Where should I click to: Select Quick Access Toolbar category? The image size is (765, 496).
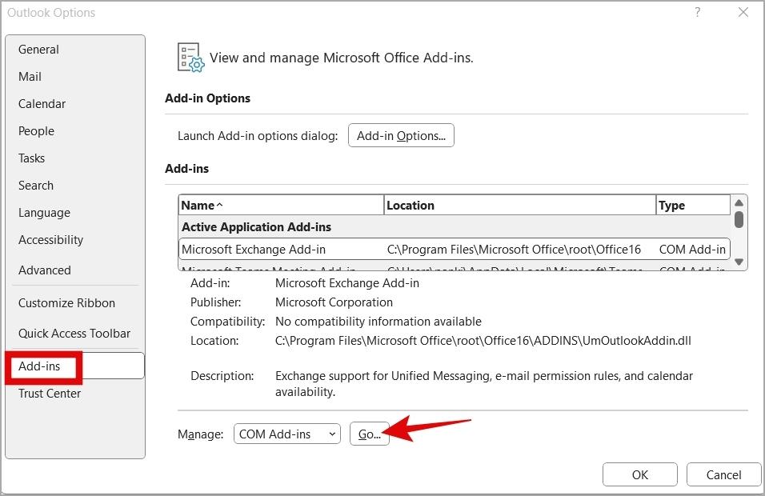point(74,334)
